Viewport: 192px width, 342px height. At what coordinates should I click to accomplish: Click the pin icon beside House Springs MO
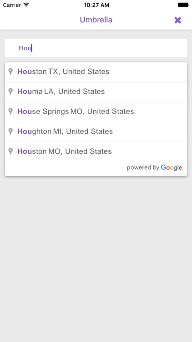click(x=10, y=112)
